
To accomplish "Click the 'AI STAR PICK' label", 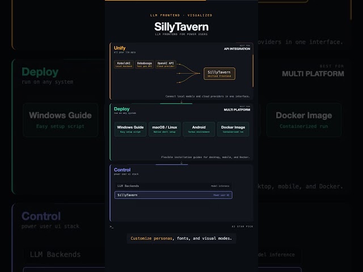I will coord(242,227).
